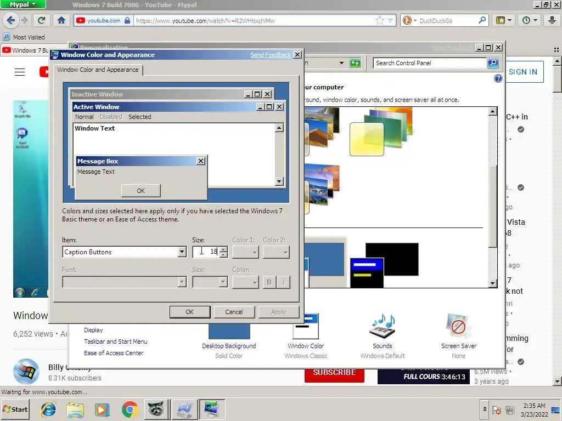Open the Mypal application menu button
Image resolution: width=562 pixels, height=421 pixels.
pos(23,4)
